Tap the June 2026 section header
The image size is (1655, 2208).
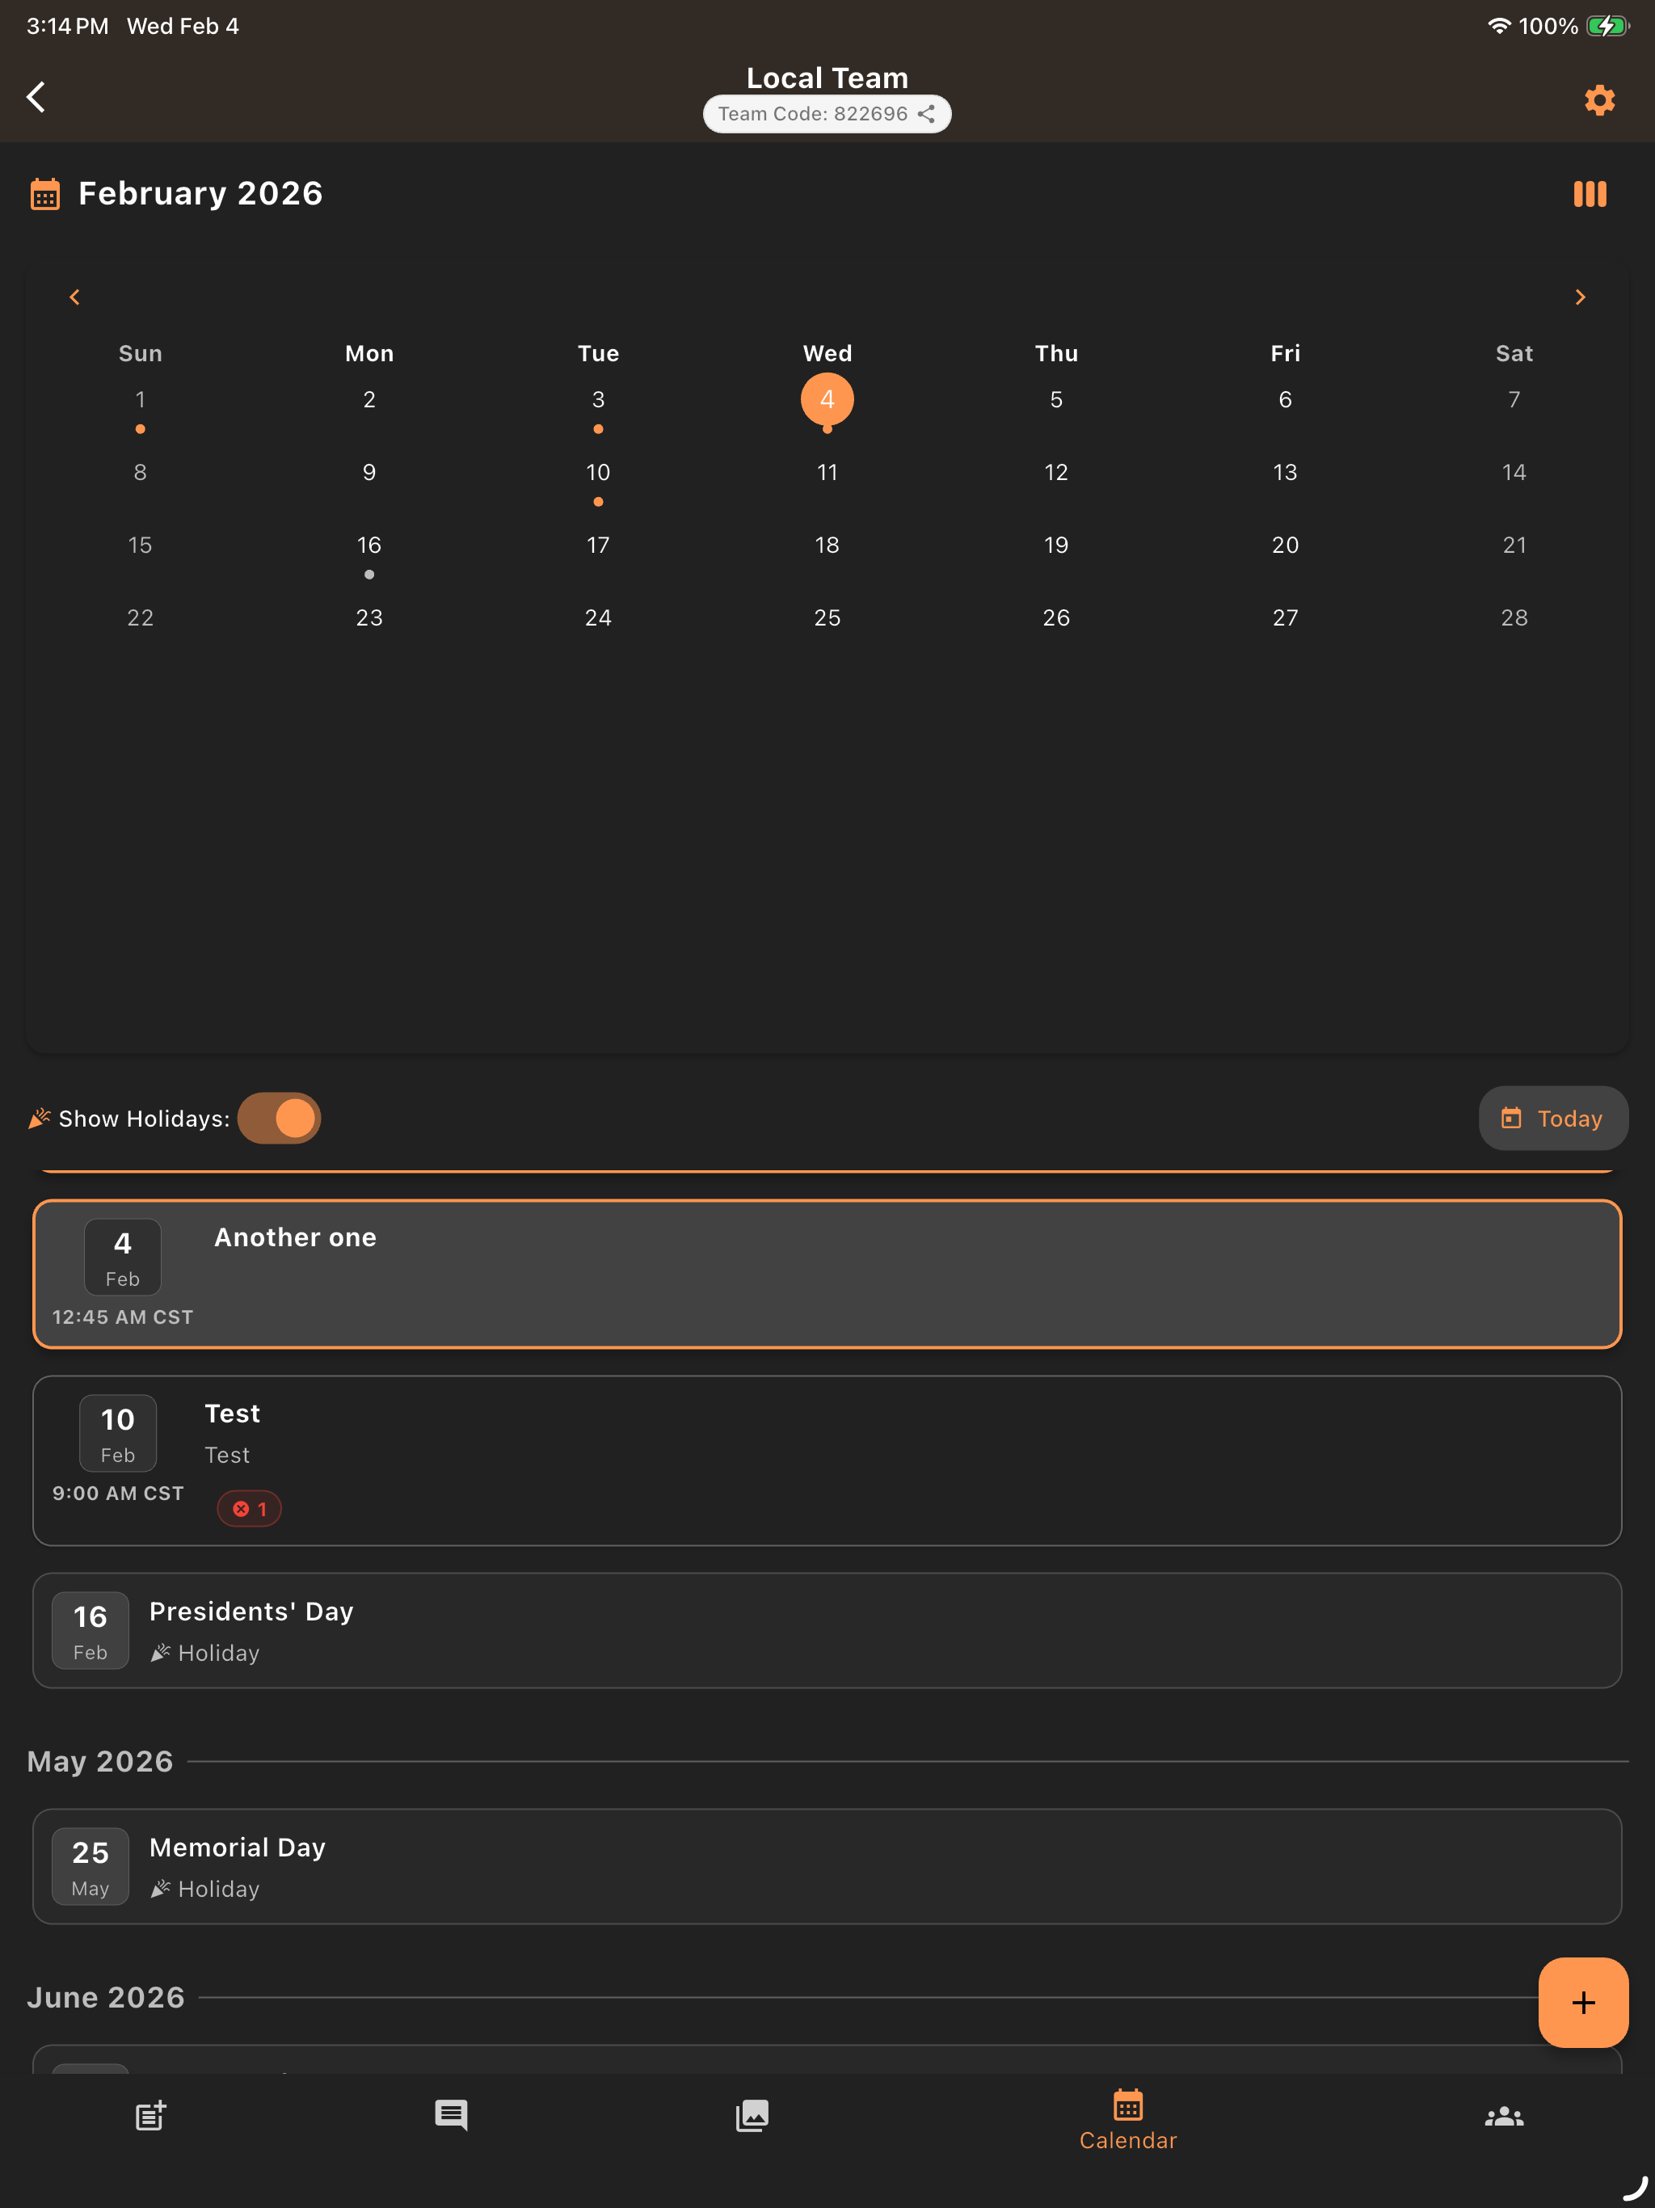[106, 1997]
